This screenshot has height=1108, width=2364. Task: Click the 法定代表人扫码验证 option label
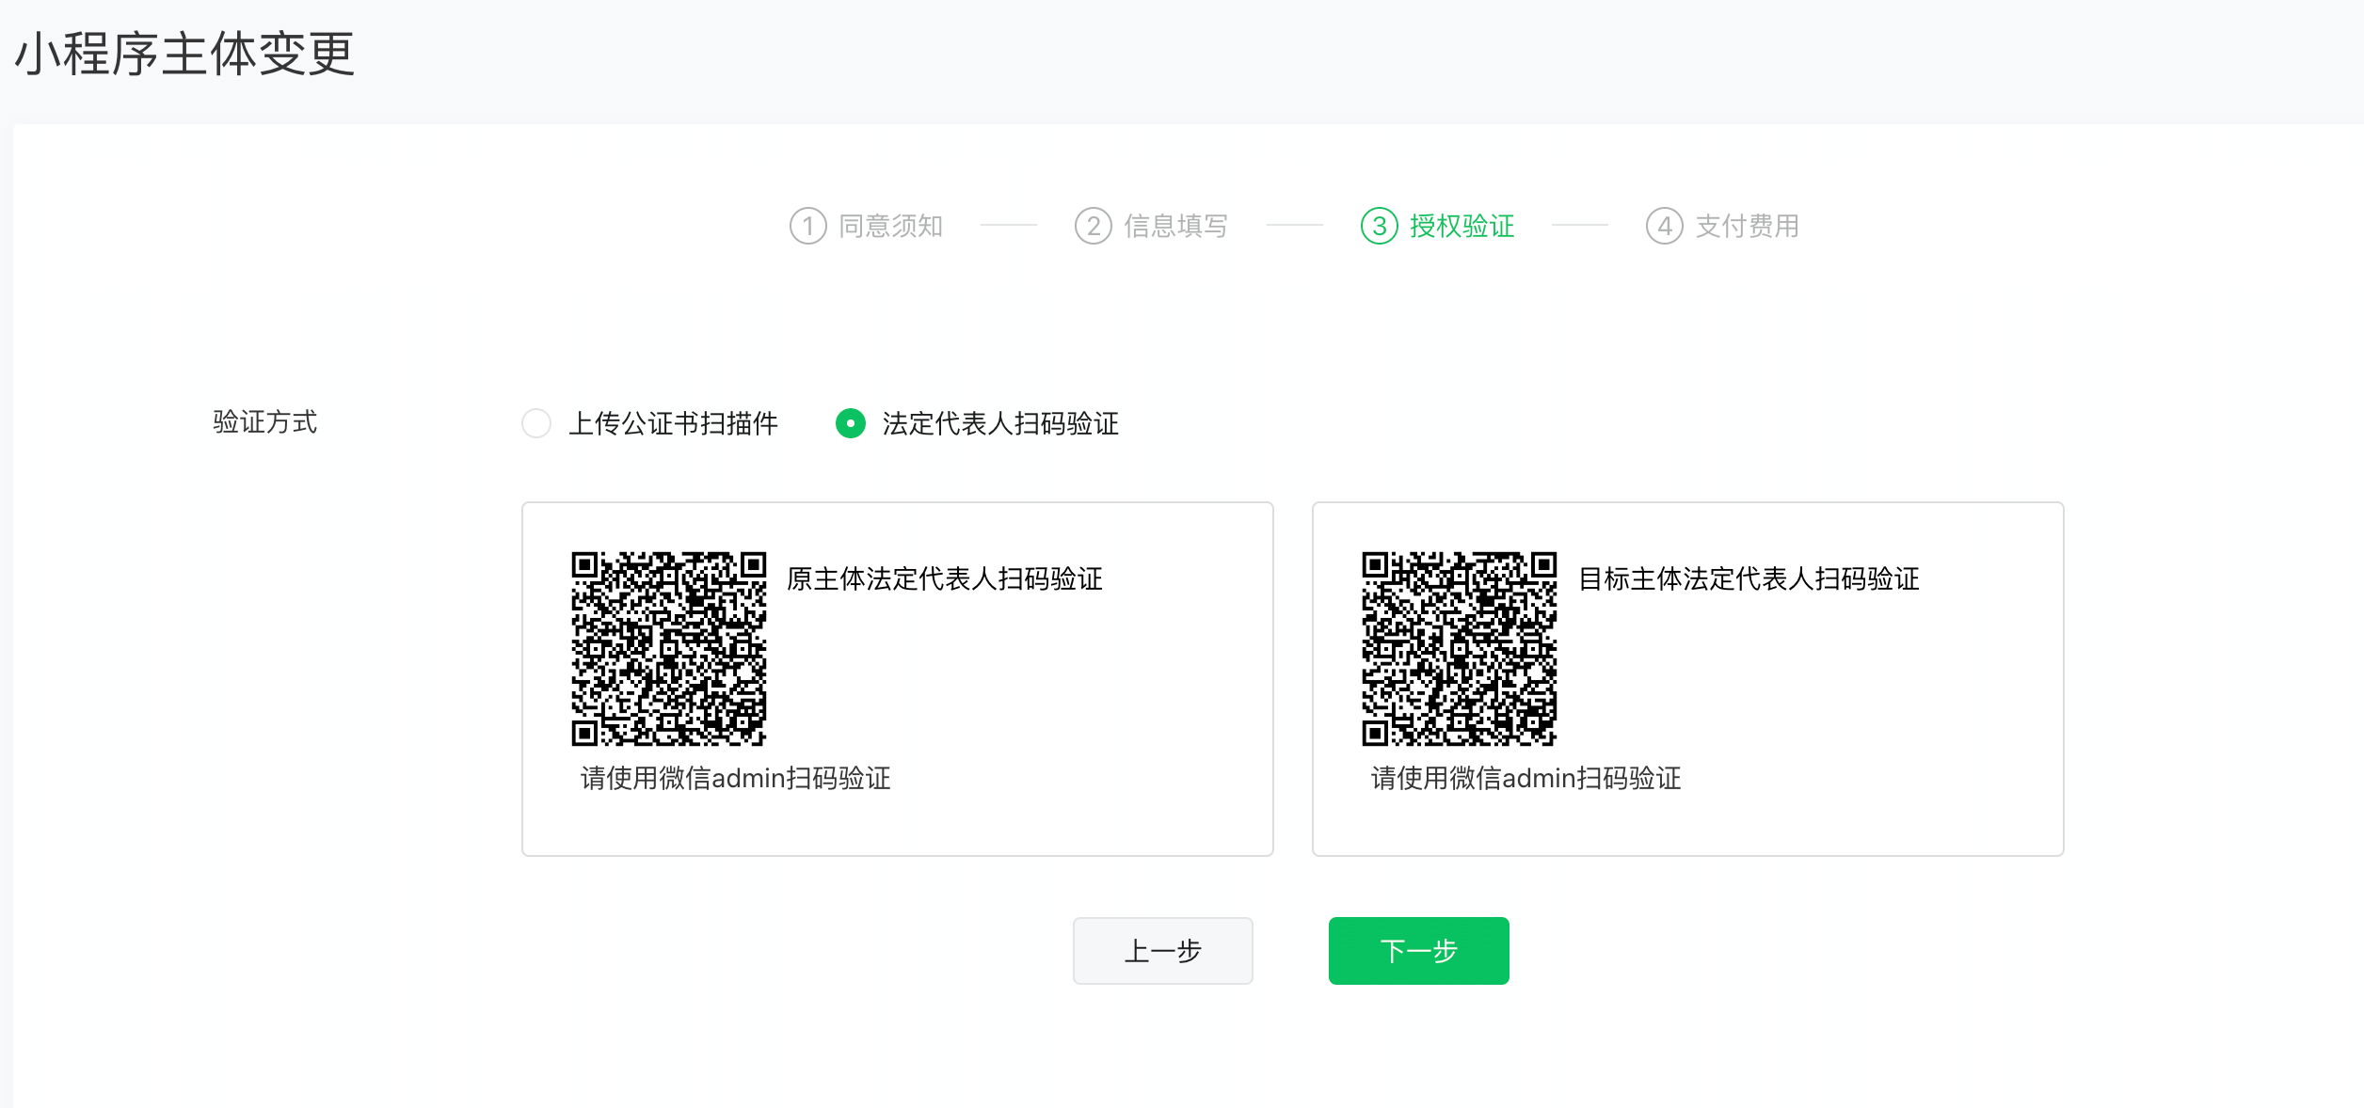(x=1000, y=423)
